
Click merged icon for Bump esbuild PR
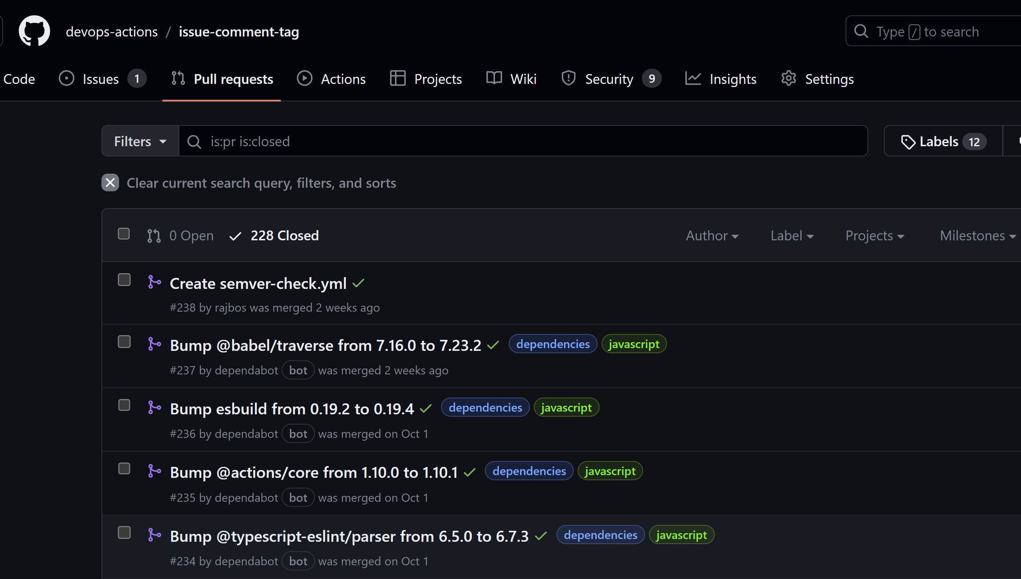154,407
